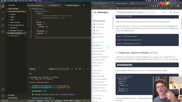This screenshot has width=182, height=102.
Task: Open editor more actions ellipsis
Action: 88,5
